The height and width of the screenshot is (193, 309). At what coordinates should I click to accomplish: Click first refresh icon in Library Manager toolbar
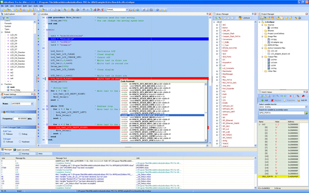coord(216,18)
